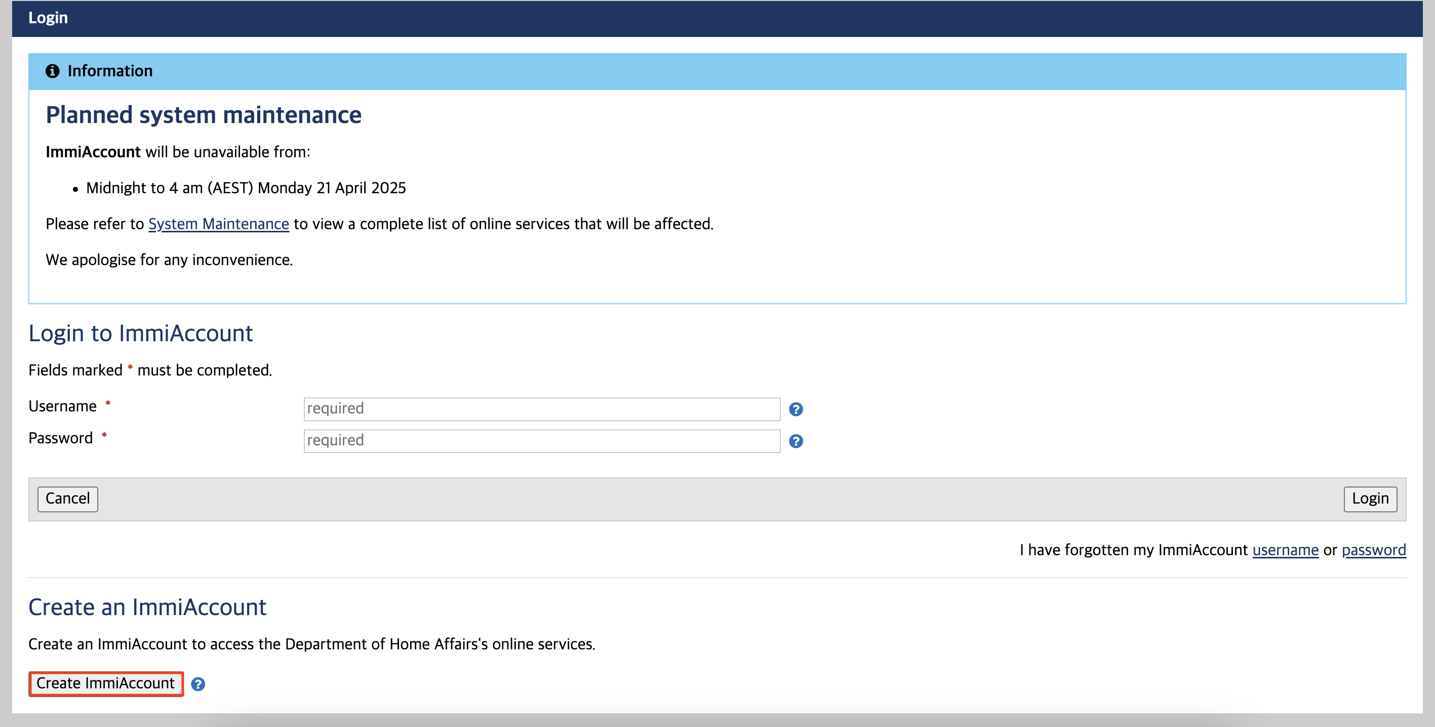The width and height of the screenshot is (1435, 727).
Task: Open the System Maintenance link
Action: pyautogui.click(x=218, y=224)
